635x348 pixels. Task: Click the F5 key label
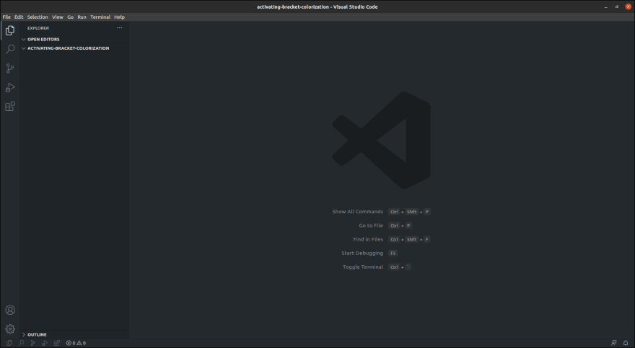tap(393, 253)
